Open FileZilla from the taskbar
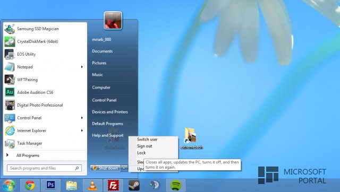Image resolution: width=340 pixels, height=192 pixels. click(113, 185)
